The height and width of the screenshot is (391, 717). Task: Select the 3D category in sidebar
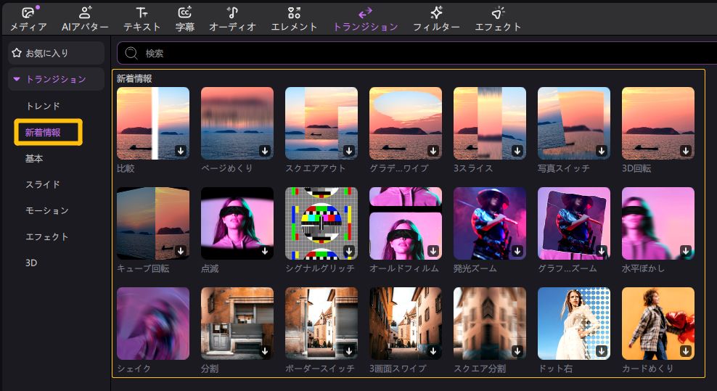coord(31,263)
